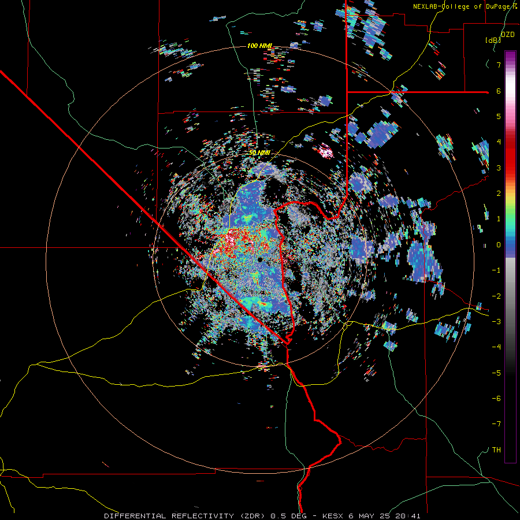
Task: Click the "KESX" radar station identifier
Action: [333, 516]
